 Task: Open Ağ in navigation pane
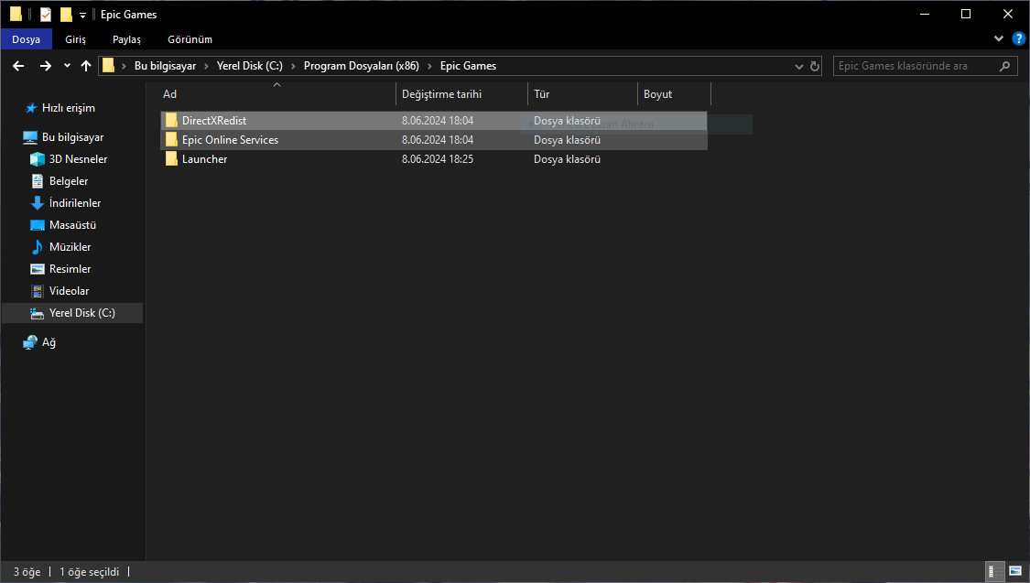[x=49, y=342]
